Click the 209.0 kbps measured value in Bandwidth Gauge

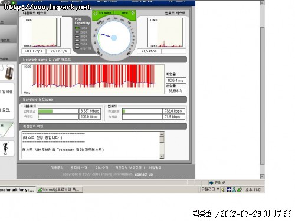[90, 117]
